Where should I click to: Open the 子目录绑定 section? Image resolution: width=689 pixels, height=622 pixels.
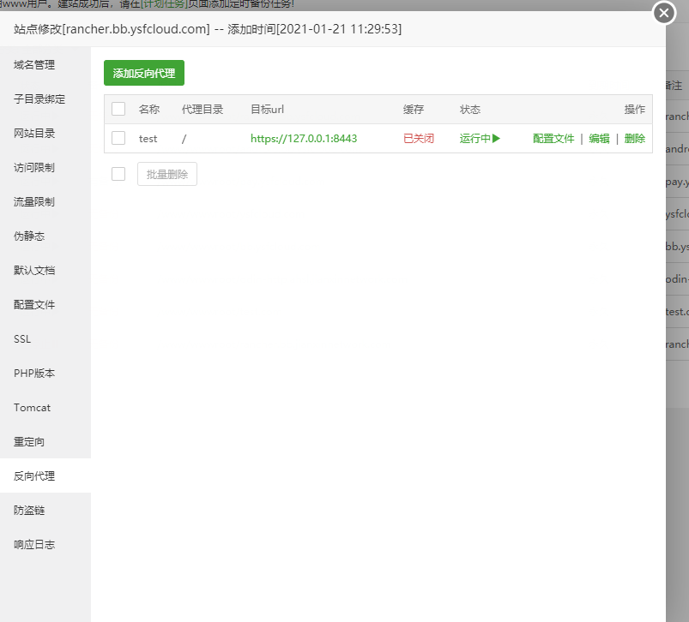pos(37,99)
